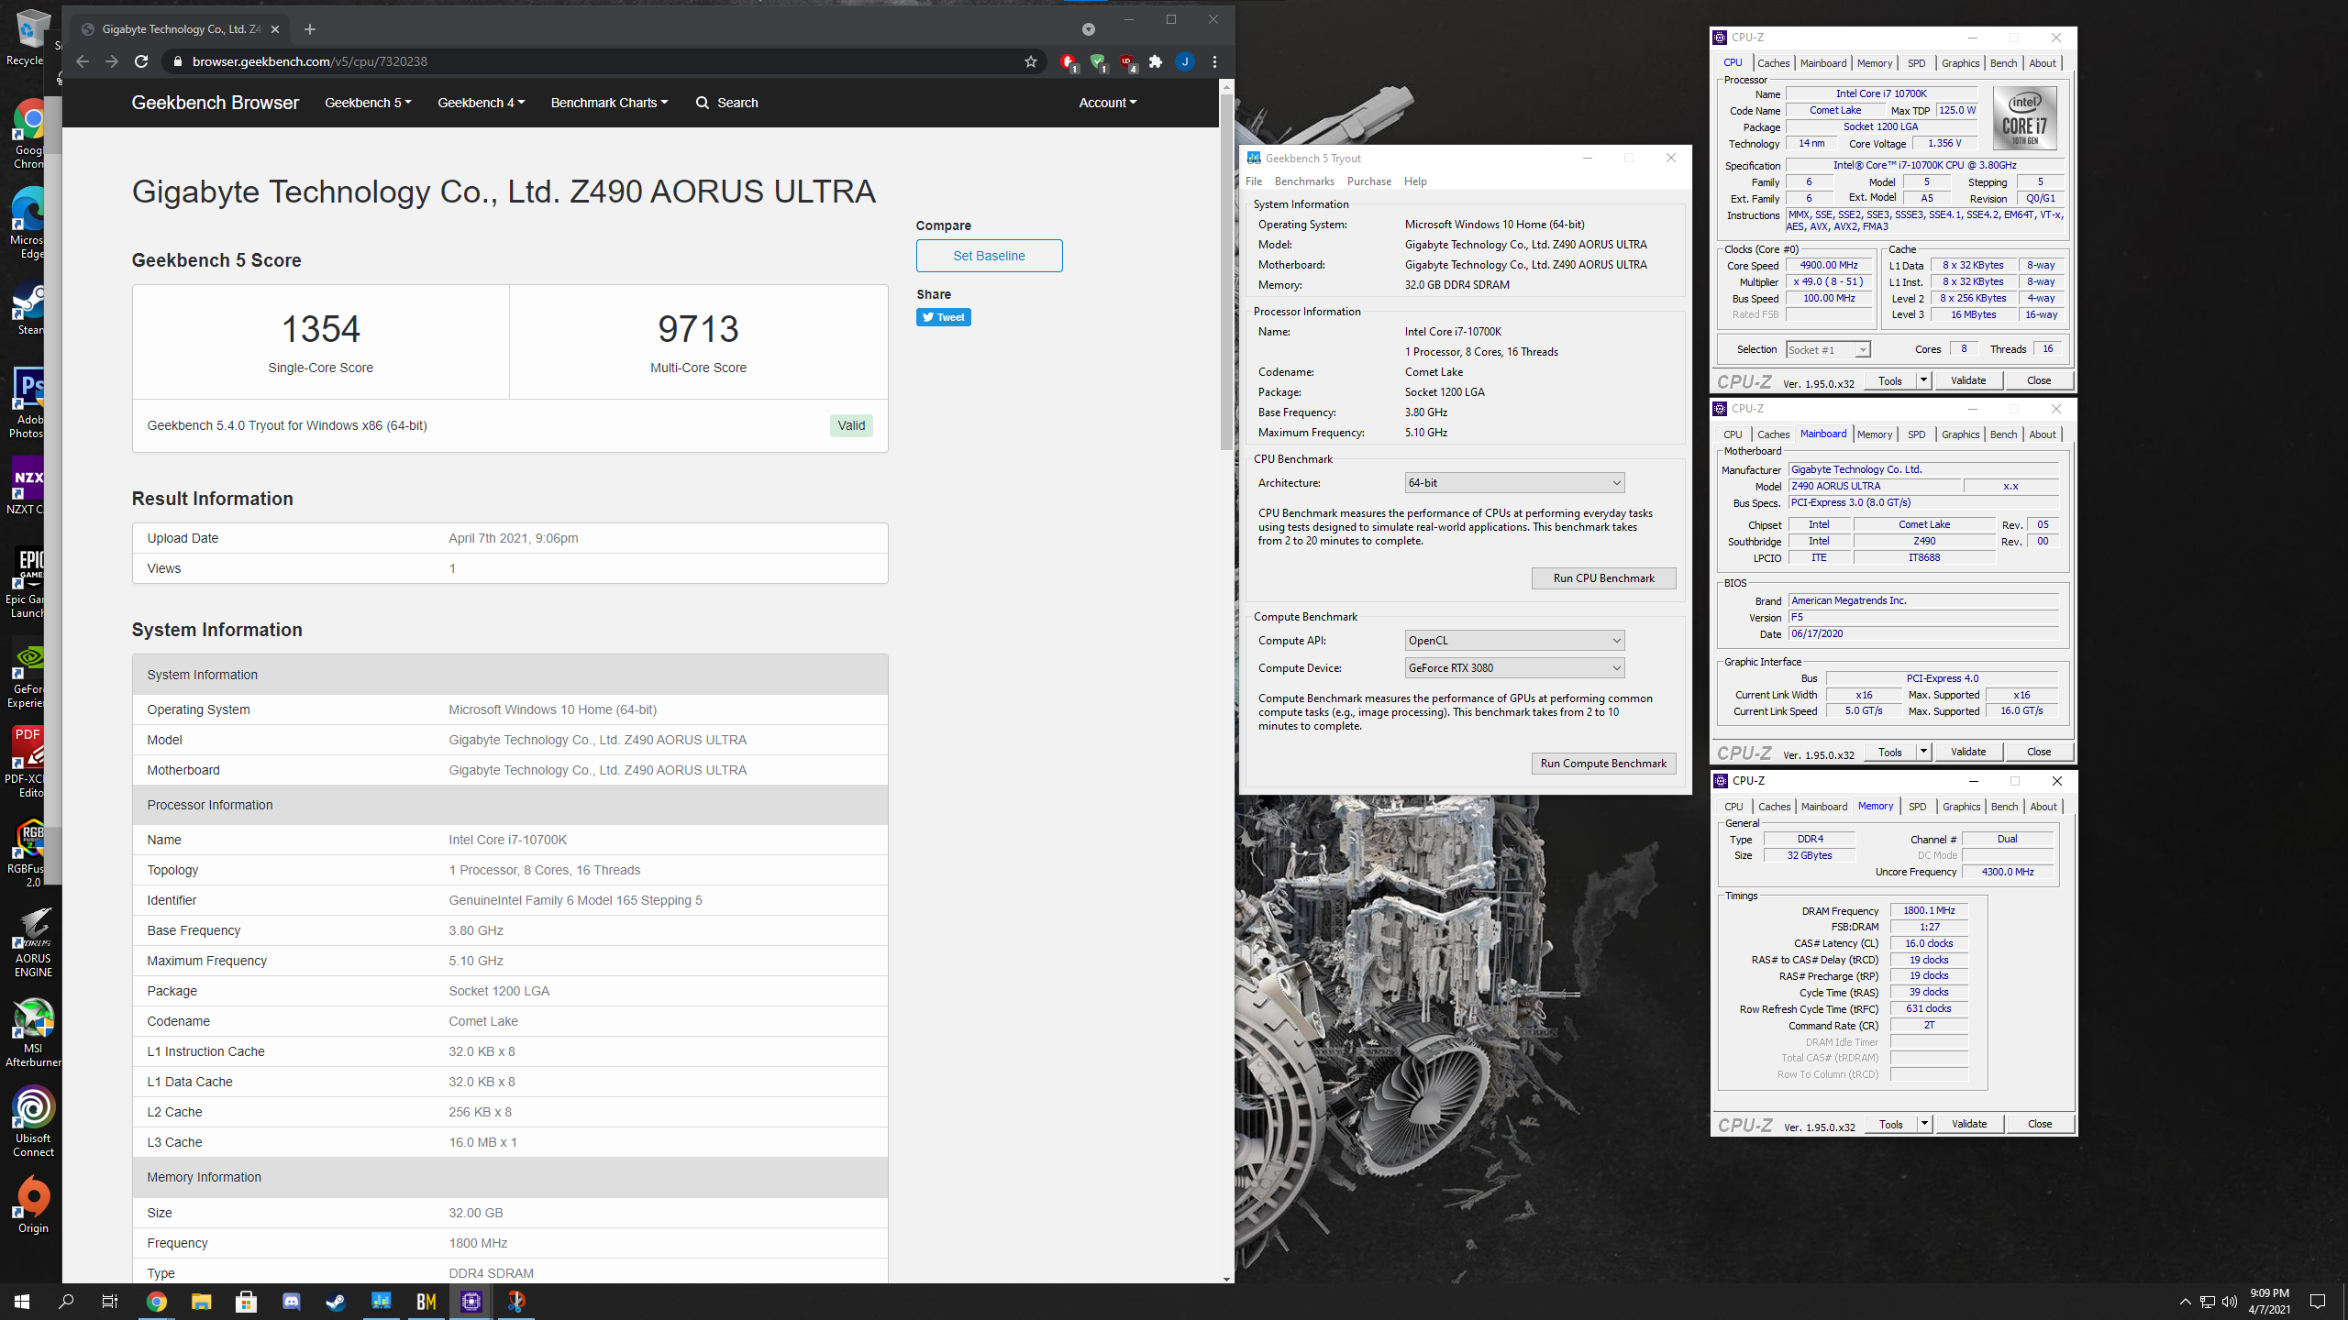
Task: Open SPD tab in middle CPU-Z window
Action: click(1916, 434)
